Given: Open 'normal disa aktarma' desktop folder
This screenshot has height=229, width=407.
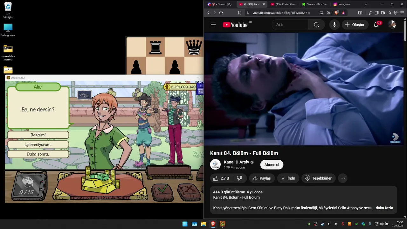Looking at the screenshot, I should click(8, 53).
